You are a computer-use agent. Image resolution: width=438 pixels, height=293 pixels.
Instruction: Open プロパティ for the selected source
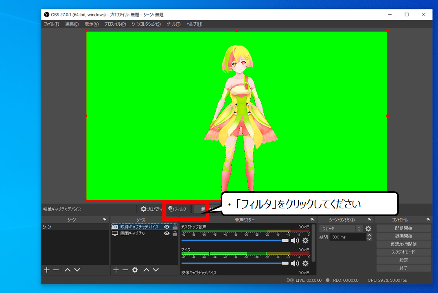pos(151,209)
